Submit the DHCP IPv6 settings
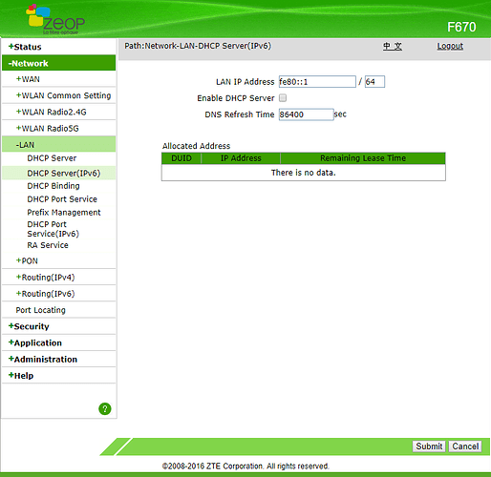Screen dimensions: 491x477 [x=429, y=446]
